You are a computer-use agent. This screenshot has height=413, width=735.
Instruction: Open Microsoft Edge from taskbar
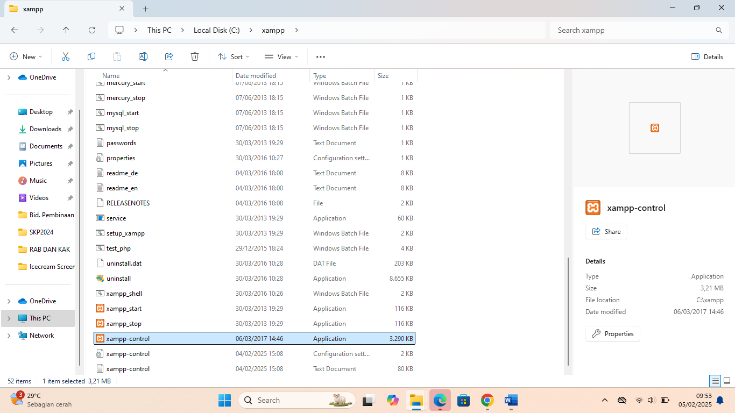coord(440,400)
